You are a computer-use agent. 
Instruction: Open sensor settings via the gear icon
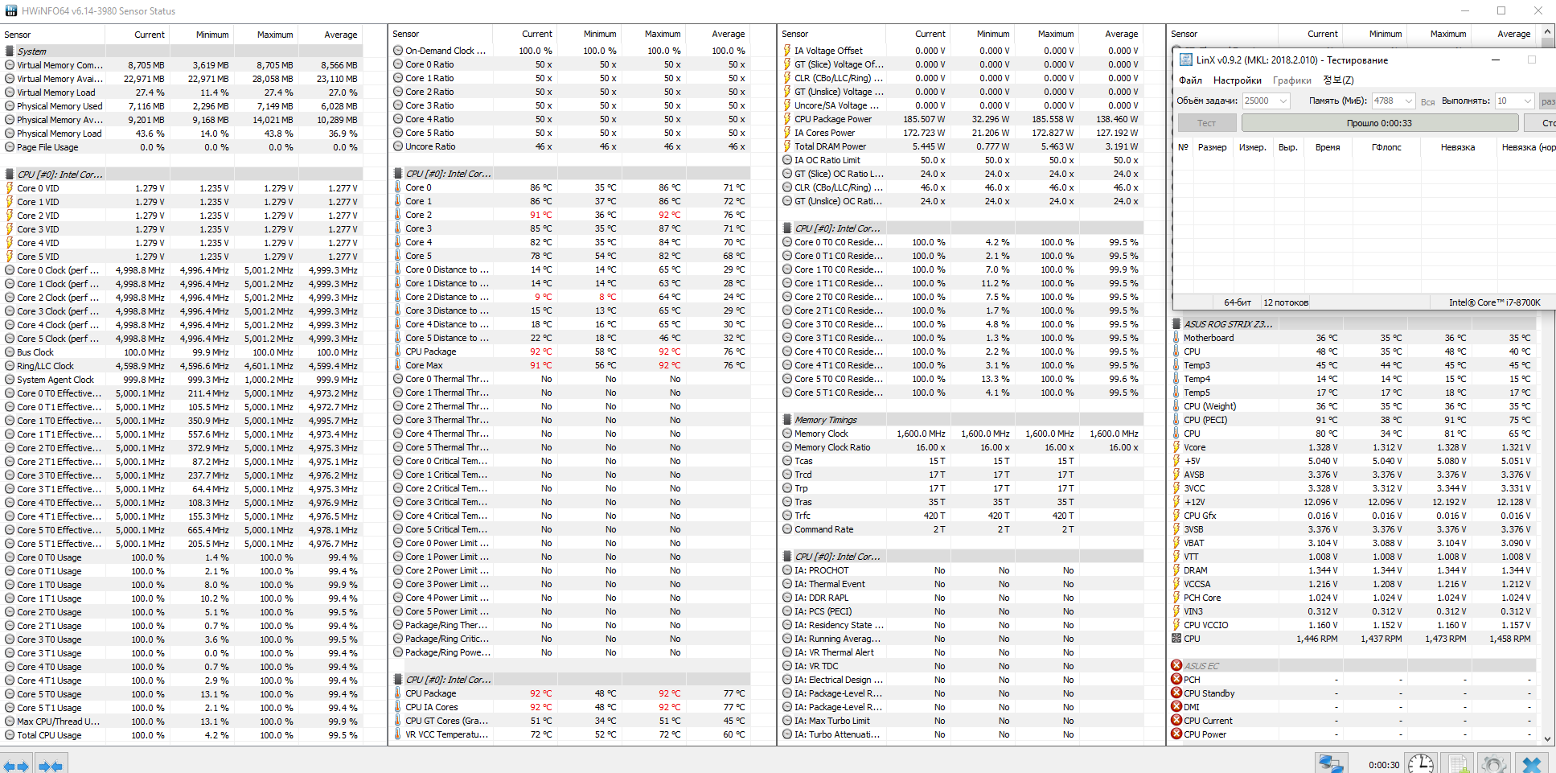[1493, 764]
